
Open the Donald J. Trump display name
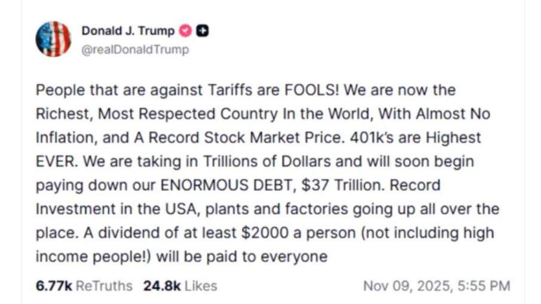point(128,31)
